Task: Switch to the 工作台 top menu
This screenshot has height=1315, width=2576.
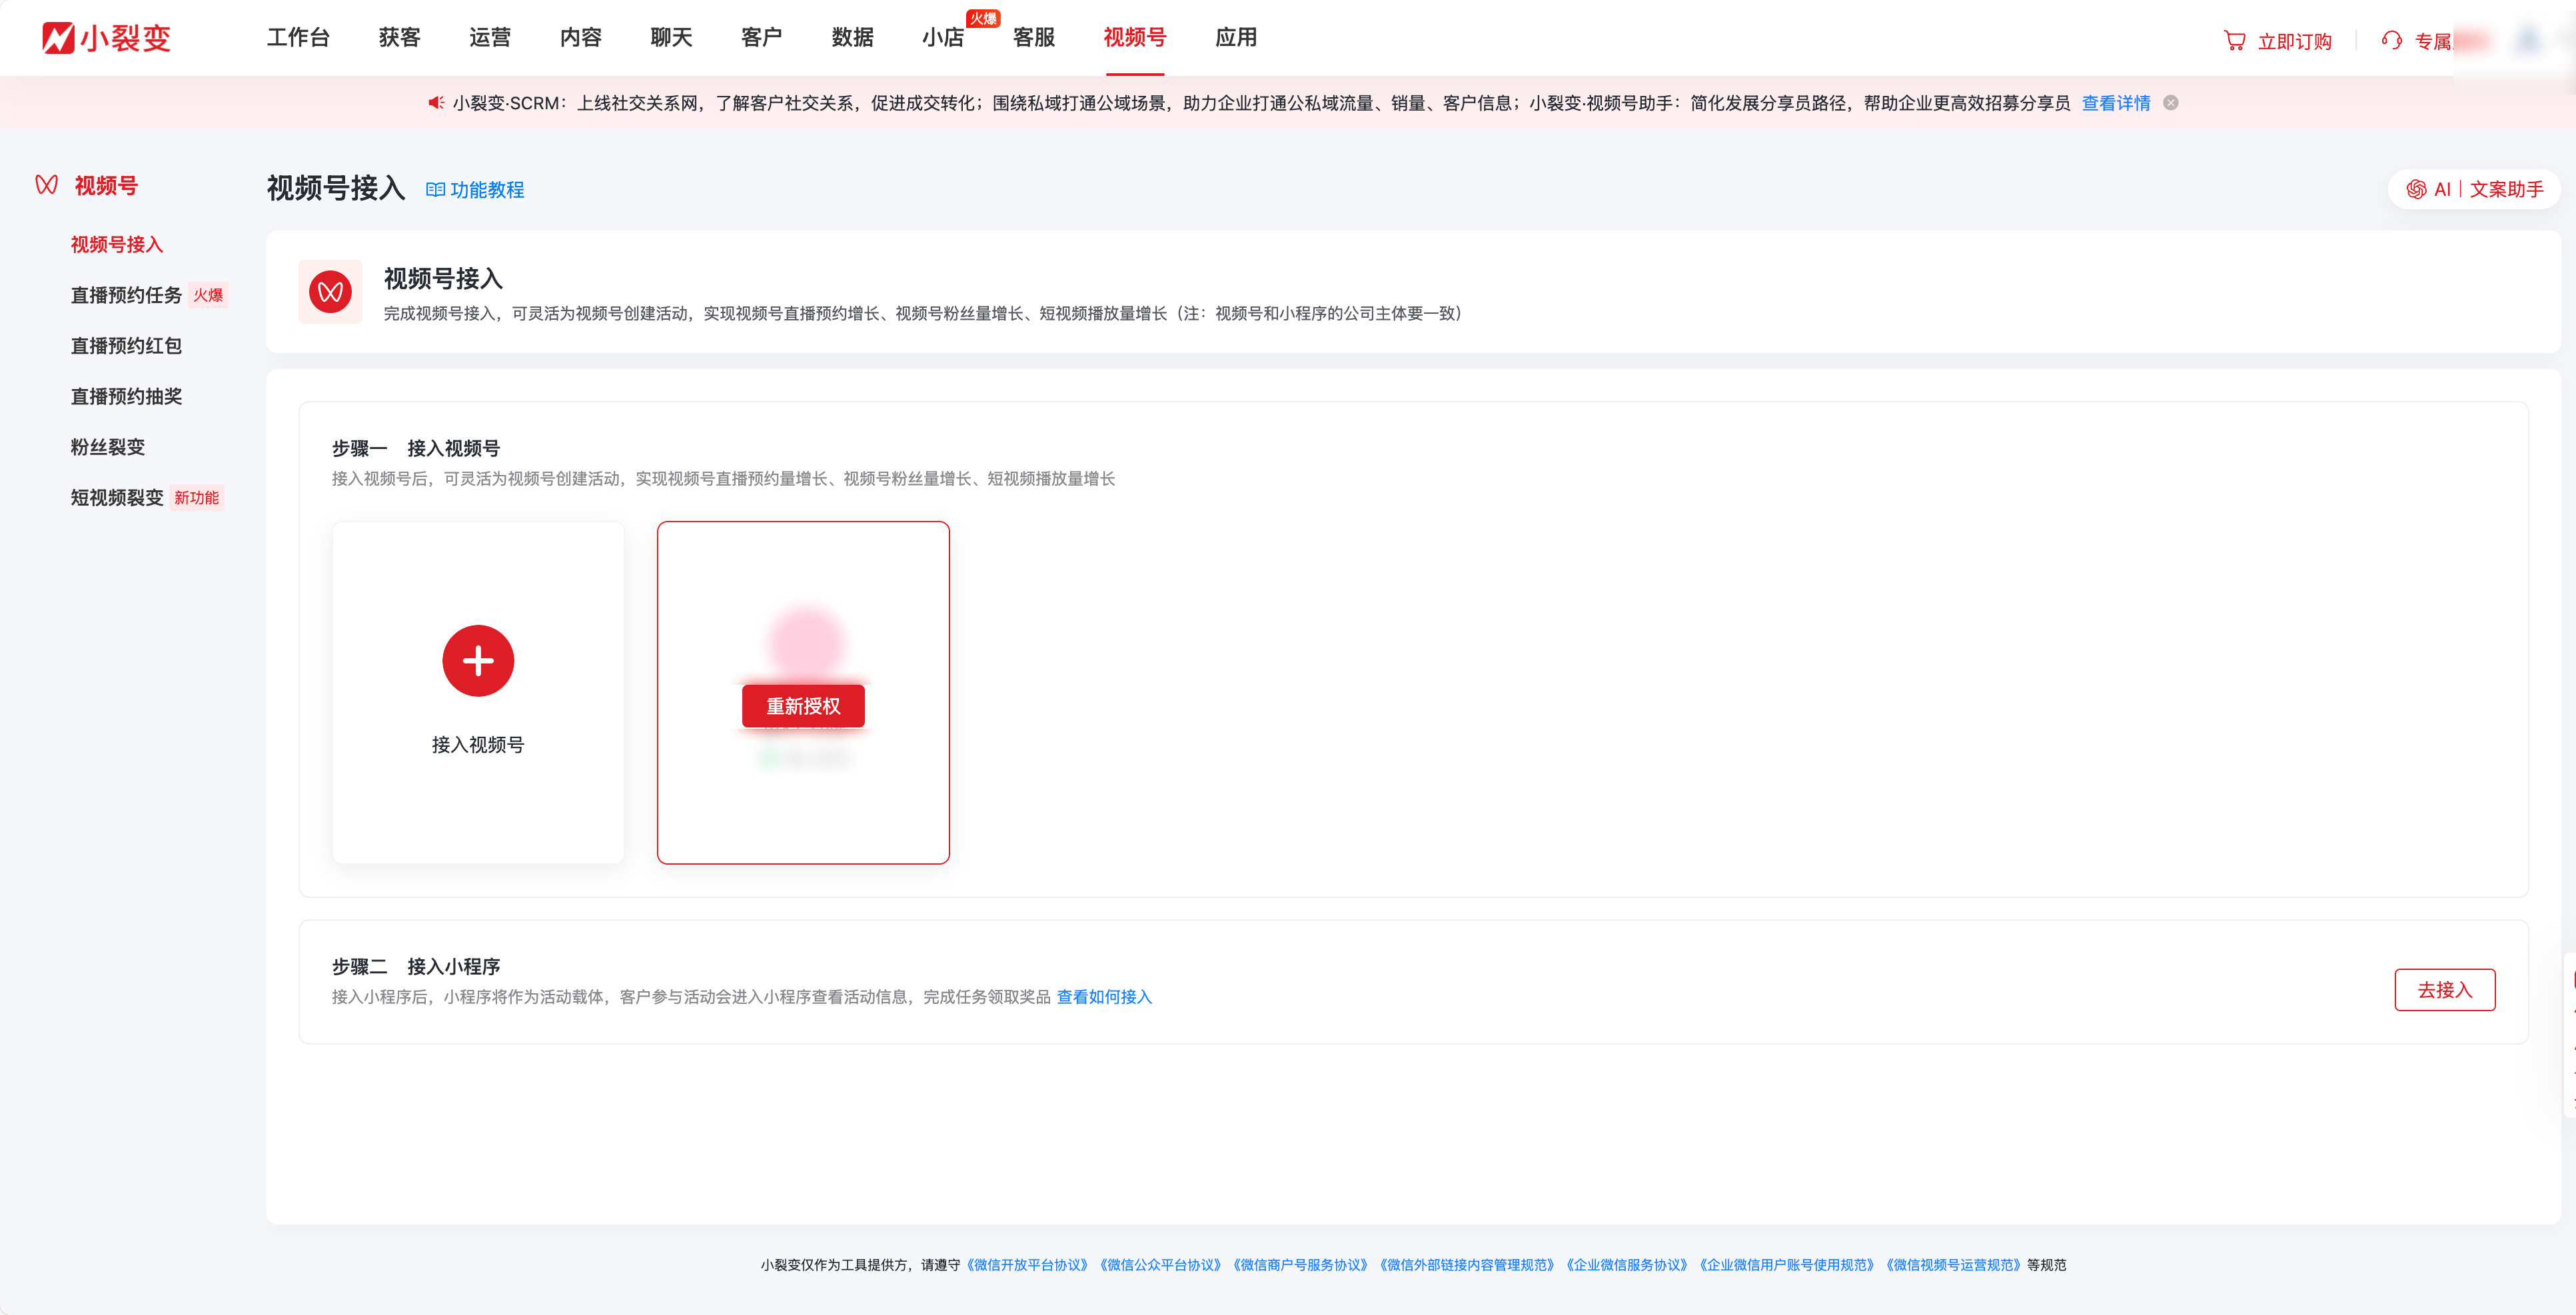Action: (298, 38)
